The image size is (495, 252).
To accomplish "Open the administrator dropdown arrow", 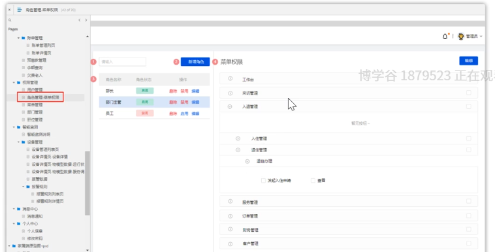I will [x=481, y=37].
